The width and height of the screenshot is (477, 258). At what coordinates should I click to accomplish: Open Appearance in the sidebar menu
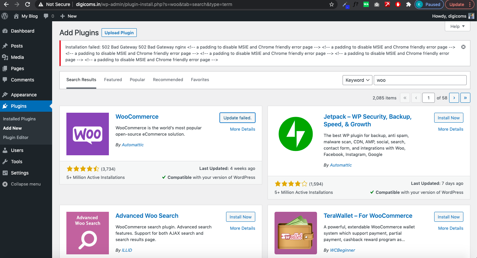(24, 95)
